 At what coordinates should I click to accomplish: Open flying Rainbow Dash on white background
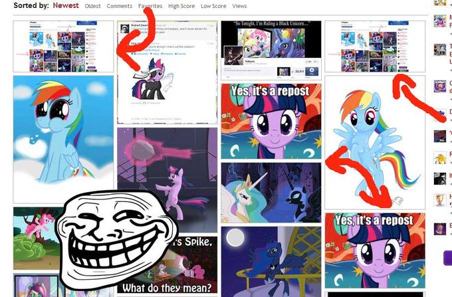pos(375,143)
